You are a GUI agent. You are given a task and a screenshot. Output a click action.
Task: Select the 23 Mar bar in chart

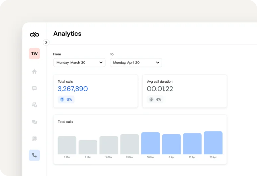pyautogui.click(x=130, y=144)
